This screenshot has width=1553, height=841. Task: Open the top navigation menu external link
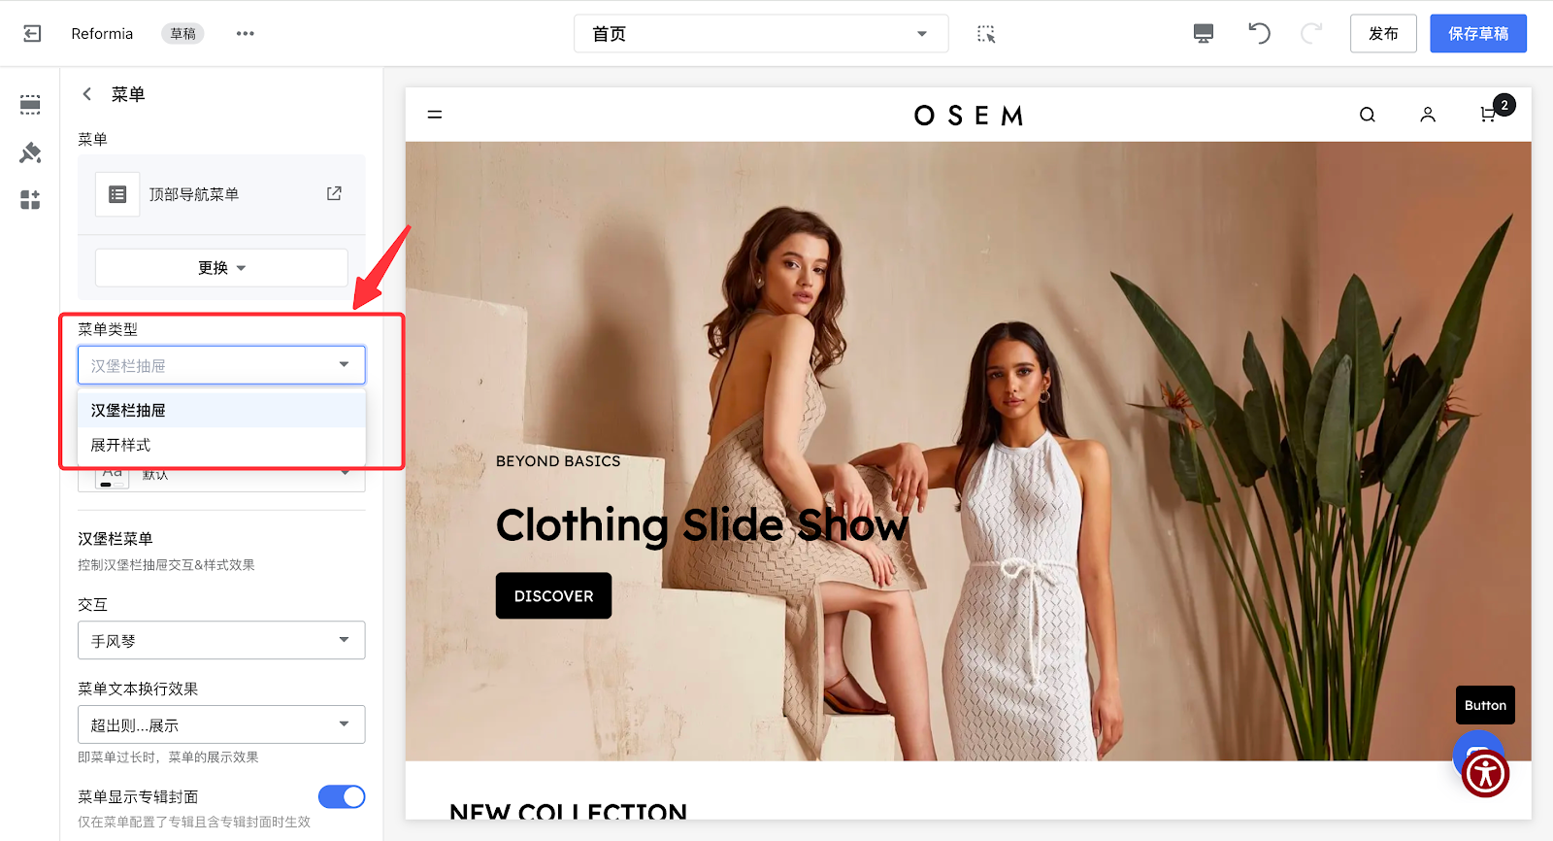334,193
